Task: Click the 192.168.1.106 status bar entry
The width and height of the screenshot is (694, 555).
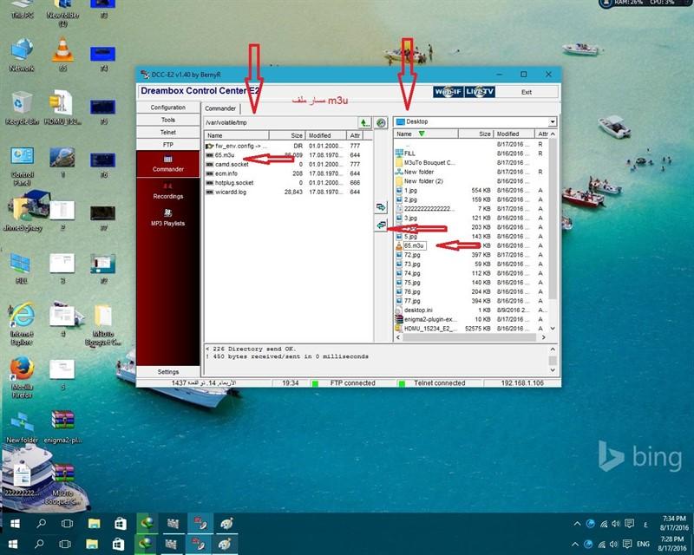Action: pos(522,383)
